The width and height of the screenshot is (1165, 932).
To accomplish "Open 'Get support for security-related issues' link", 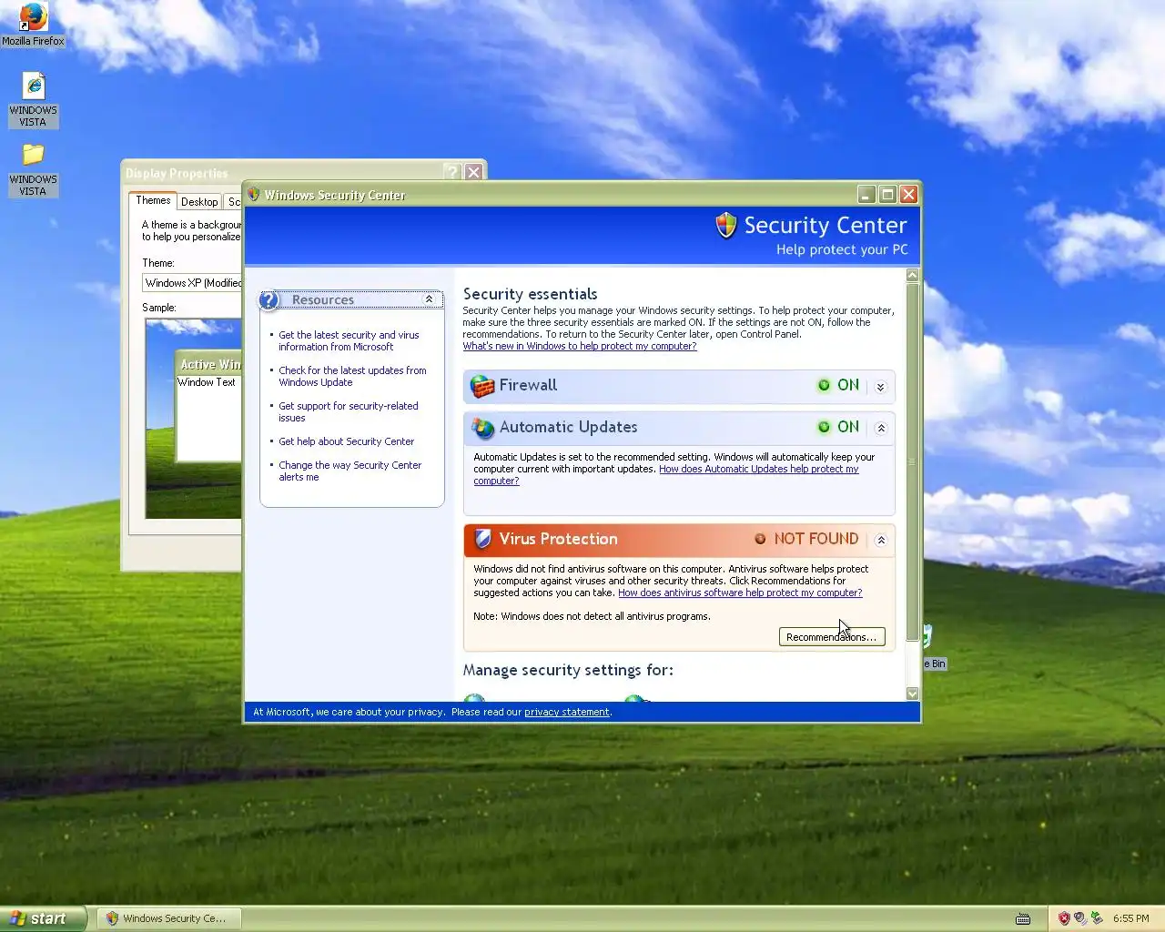I will (x=349, y=411).
